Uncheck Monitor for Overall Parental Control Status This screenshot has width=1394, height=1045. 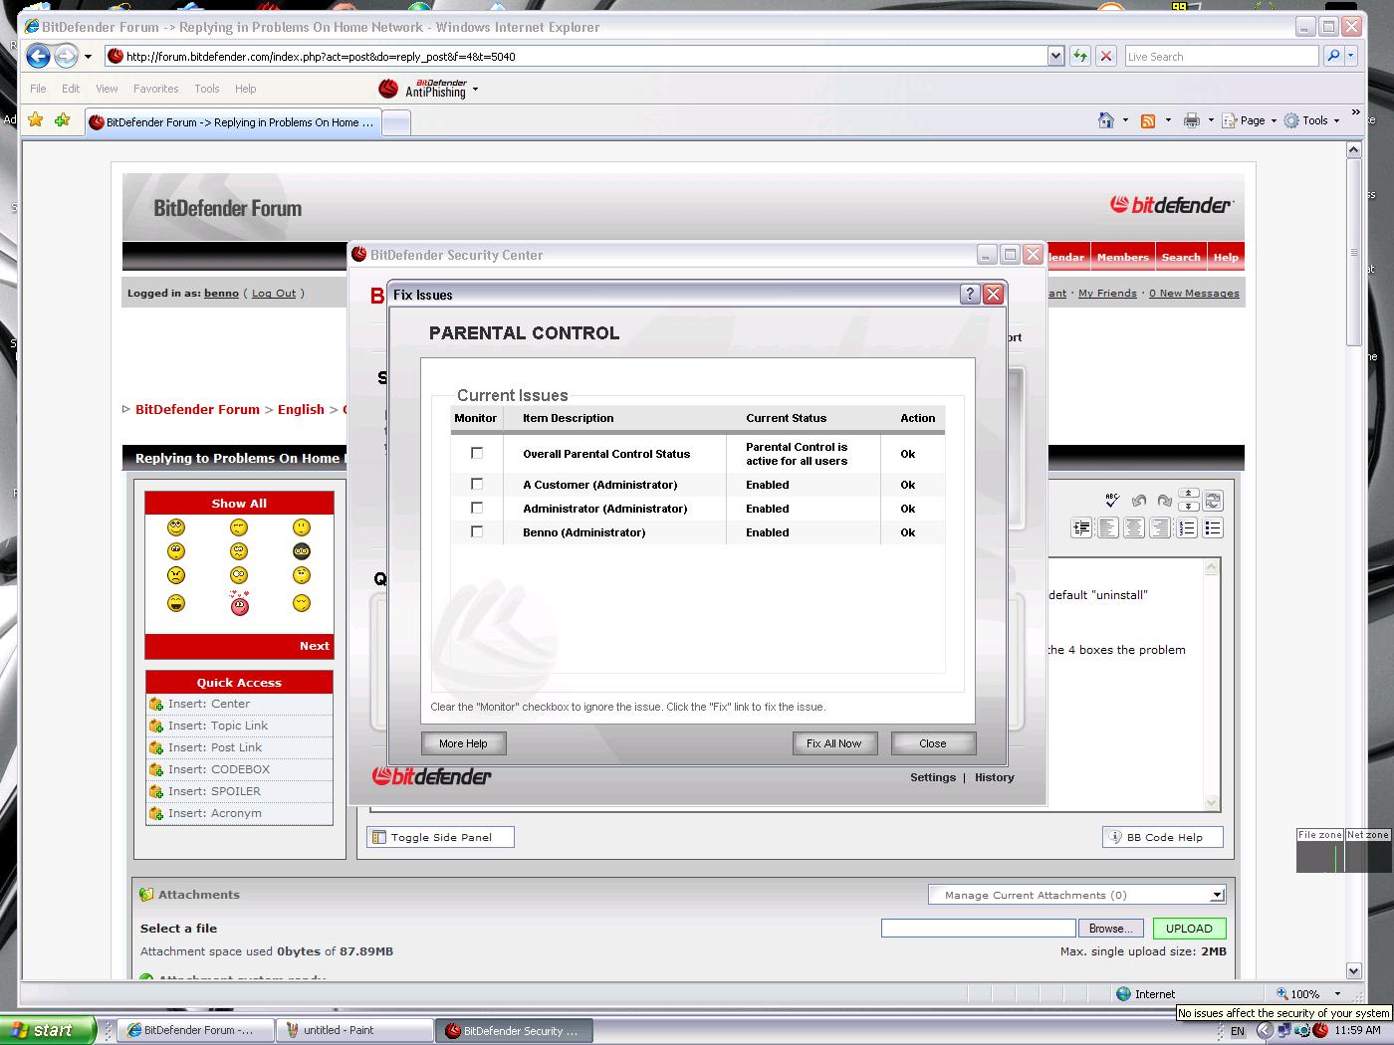pyautogui.click(x=477, y=453)
